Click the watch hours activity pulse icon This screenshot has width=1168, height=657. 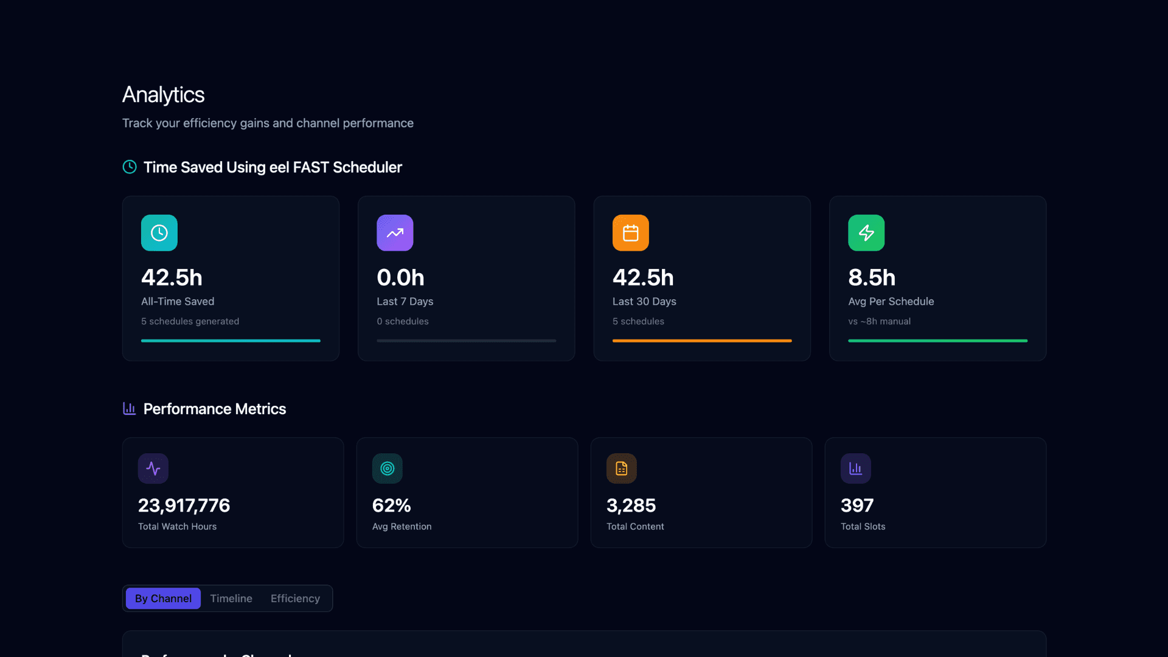coord(153,468)
